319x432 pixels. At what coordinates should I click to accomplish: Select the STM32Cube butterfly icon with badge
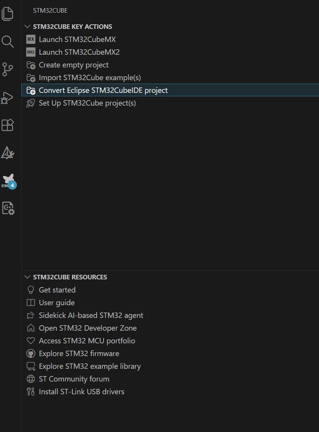pos(9,181)
